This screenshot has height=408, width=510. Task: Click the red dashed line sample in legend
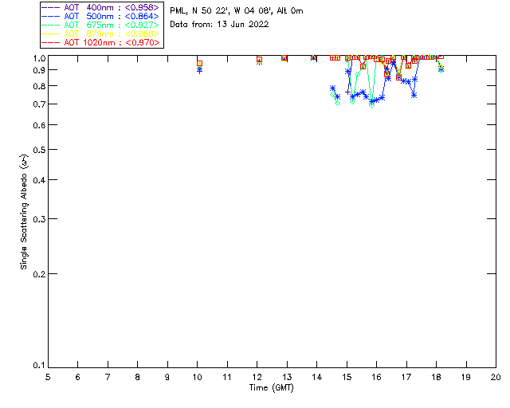pyautogui.click(x=51, y=42)
